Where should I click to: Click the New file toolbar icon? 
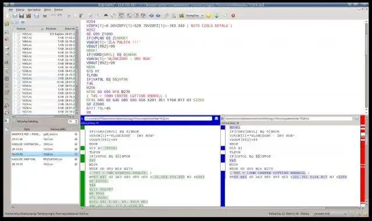(8, 16)
